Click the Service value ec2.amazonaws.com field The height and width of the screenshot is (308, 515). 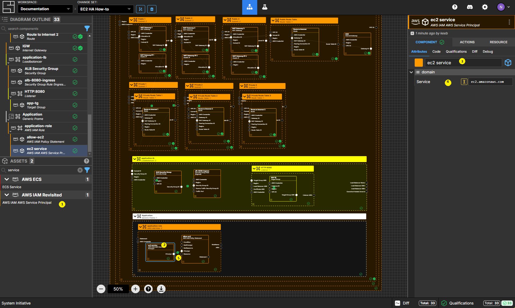pyautogui.click(x=490, y=82)
